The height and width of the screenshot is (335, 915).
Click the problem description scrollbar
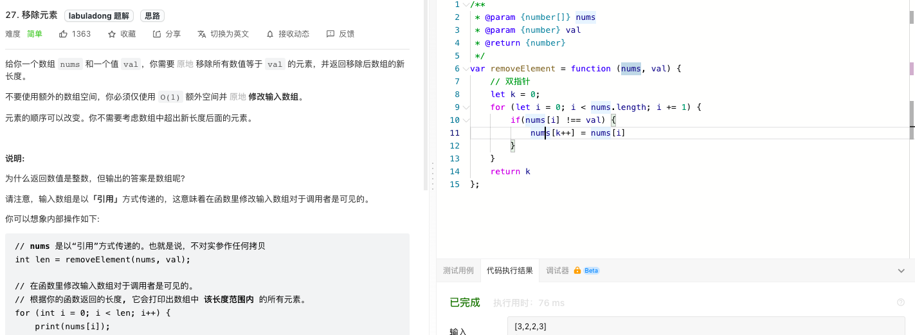[426, 95]
